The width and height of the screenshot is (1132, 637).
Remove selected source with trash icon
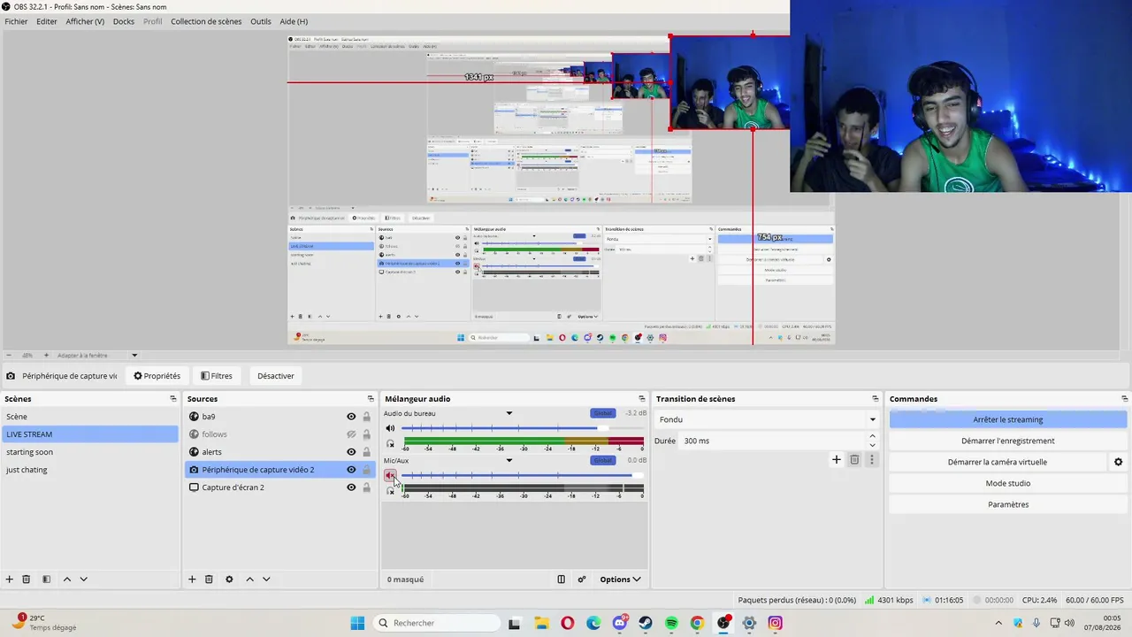coord(209,579)
